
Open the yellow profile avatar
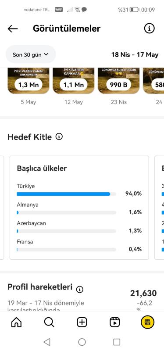tap(147, 322)
